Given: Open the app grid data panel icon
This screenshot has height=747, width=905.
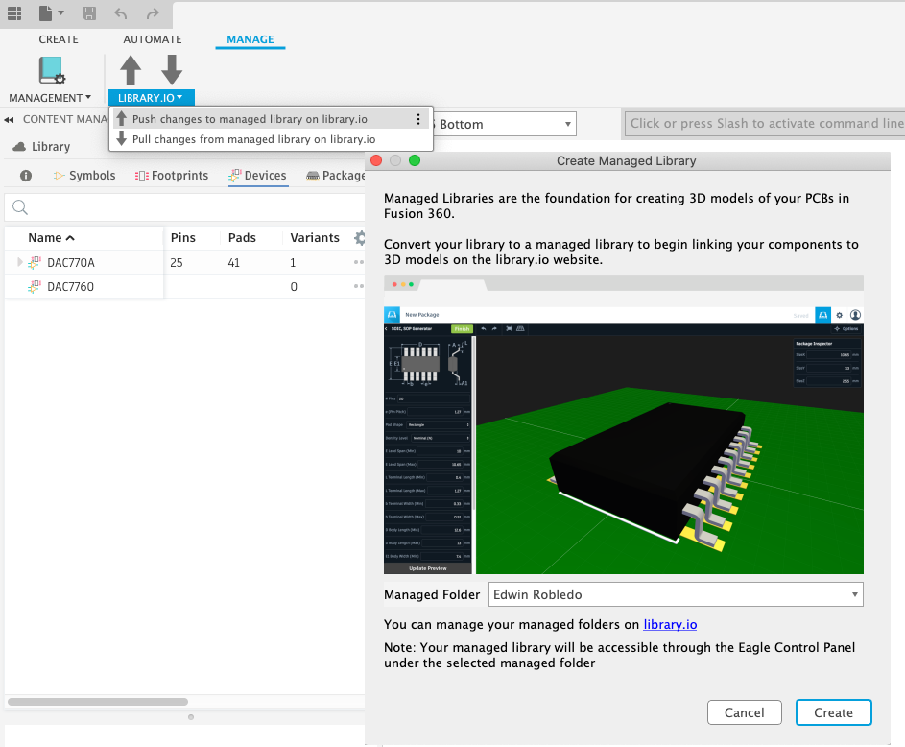Looking at the screenshot, I should [14, 13].
